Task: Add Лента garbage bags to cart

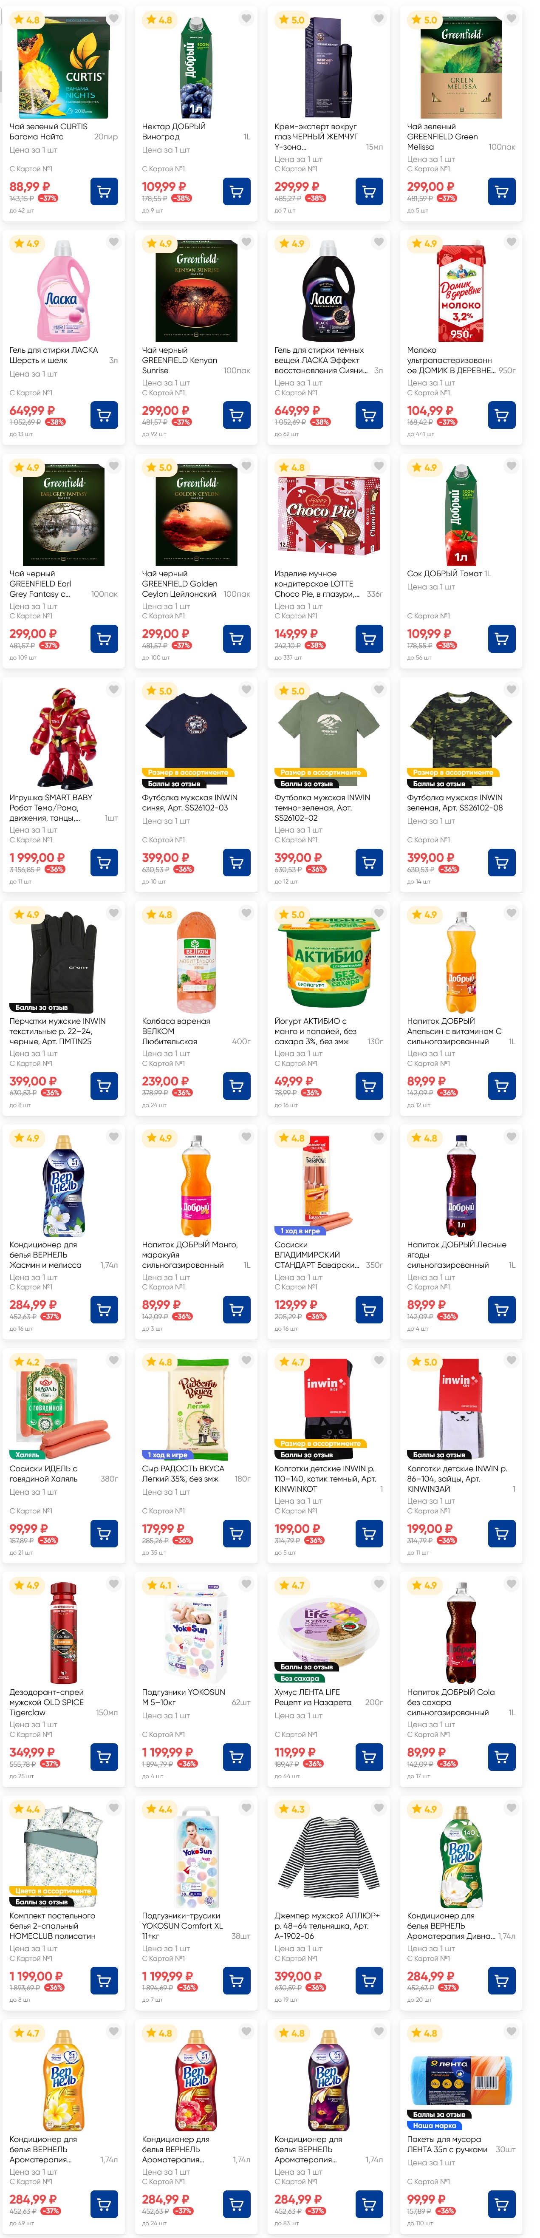Action: click(x=502, y=2204)
